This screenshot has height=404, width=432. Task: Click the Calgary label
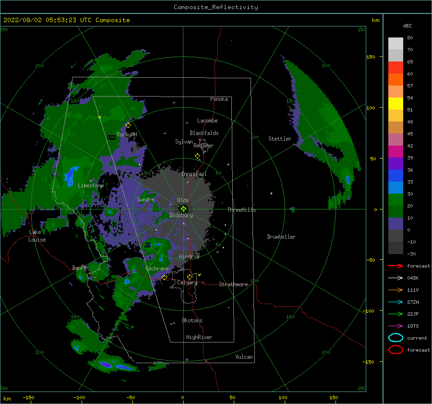click(187, 282)
